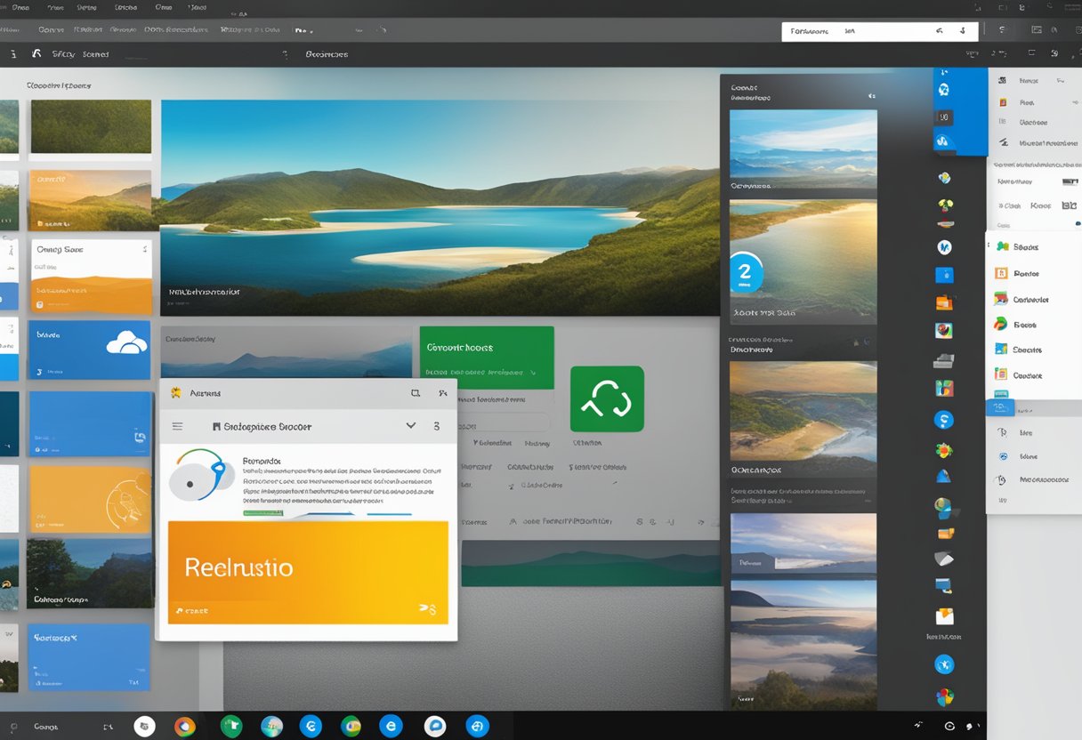Click the first blue 'e' browser taskbar icon

point(311,727)
